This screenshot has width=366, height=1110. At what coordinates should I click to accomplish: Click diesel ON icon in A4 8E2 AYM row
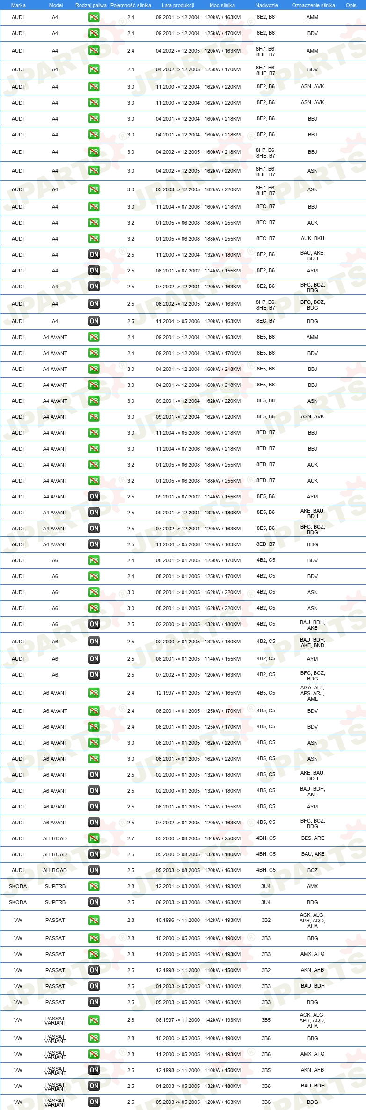click(94, 271)
